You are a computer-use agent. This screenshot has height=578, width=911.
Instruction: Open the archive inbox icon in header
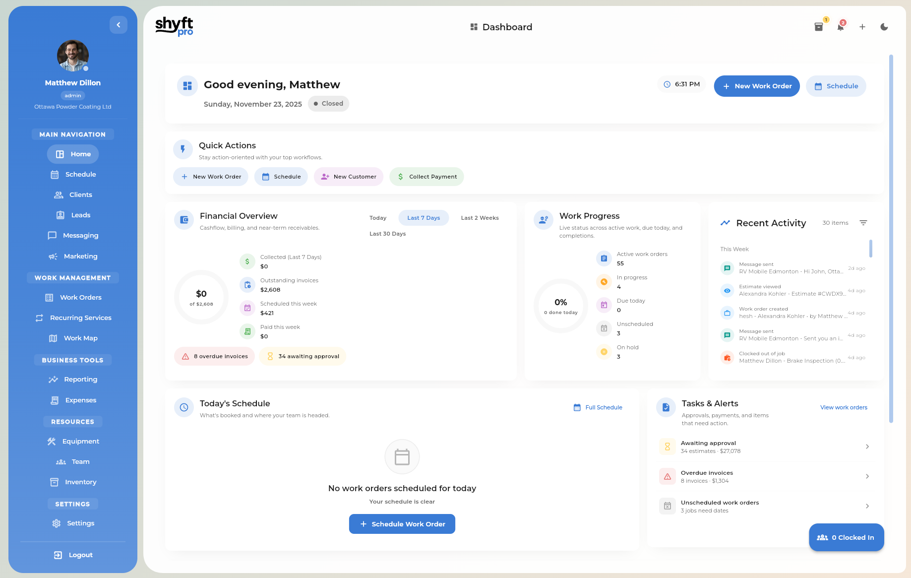(x=819, y=27)
